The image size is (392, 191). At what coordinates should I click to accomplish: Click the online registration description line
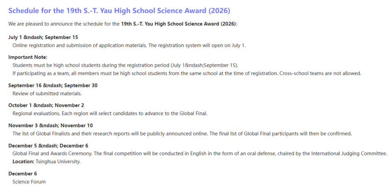[129, 45]
